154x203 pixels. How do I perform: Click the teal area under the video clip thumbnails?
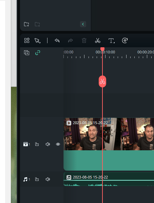(109, 160)
